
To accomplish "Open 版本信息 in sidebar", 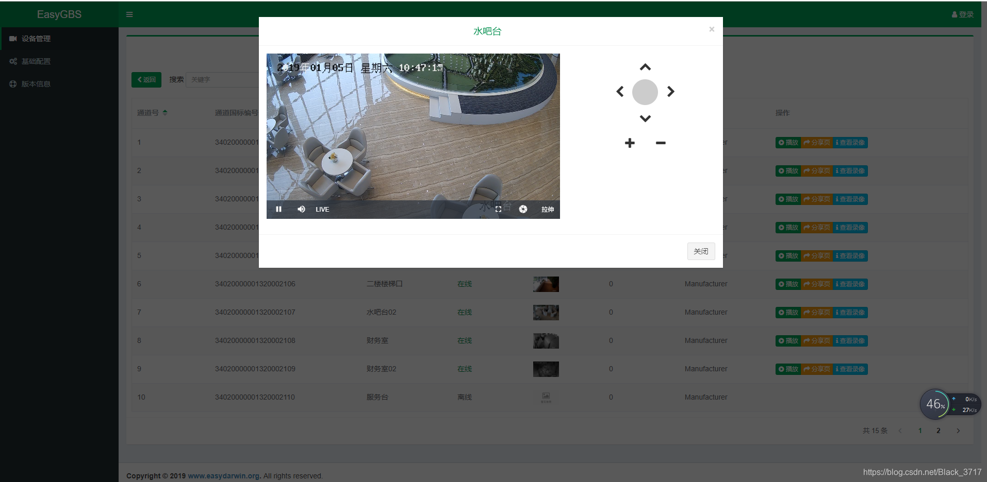I will click(59, 84).
